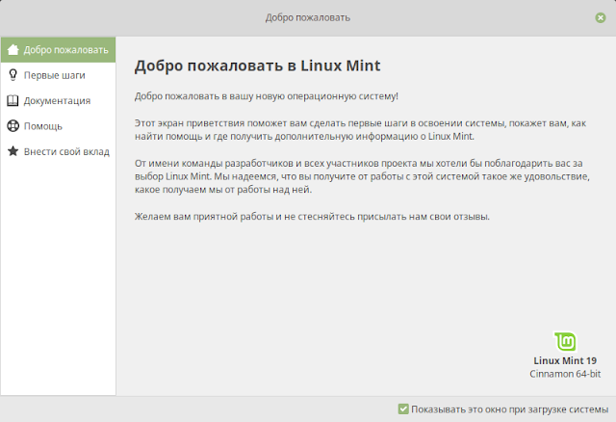Close the welcome window
The width and height of the screenshot is (616, 422).
(601, 17)
